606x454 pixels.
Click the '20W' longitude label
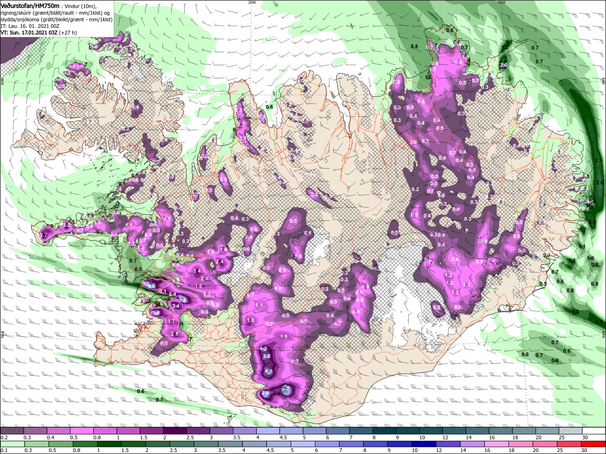click(252, 2)
